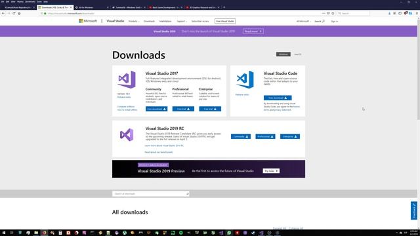
Task: Switch to the Basic Game Development tab
Action: pyautogui.click(x=165, y=7)
